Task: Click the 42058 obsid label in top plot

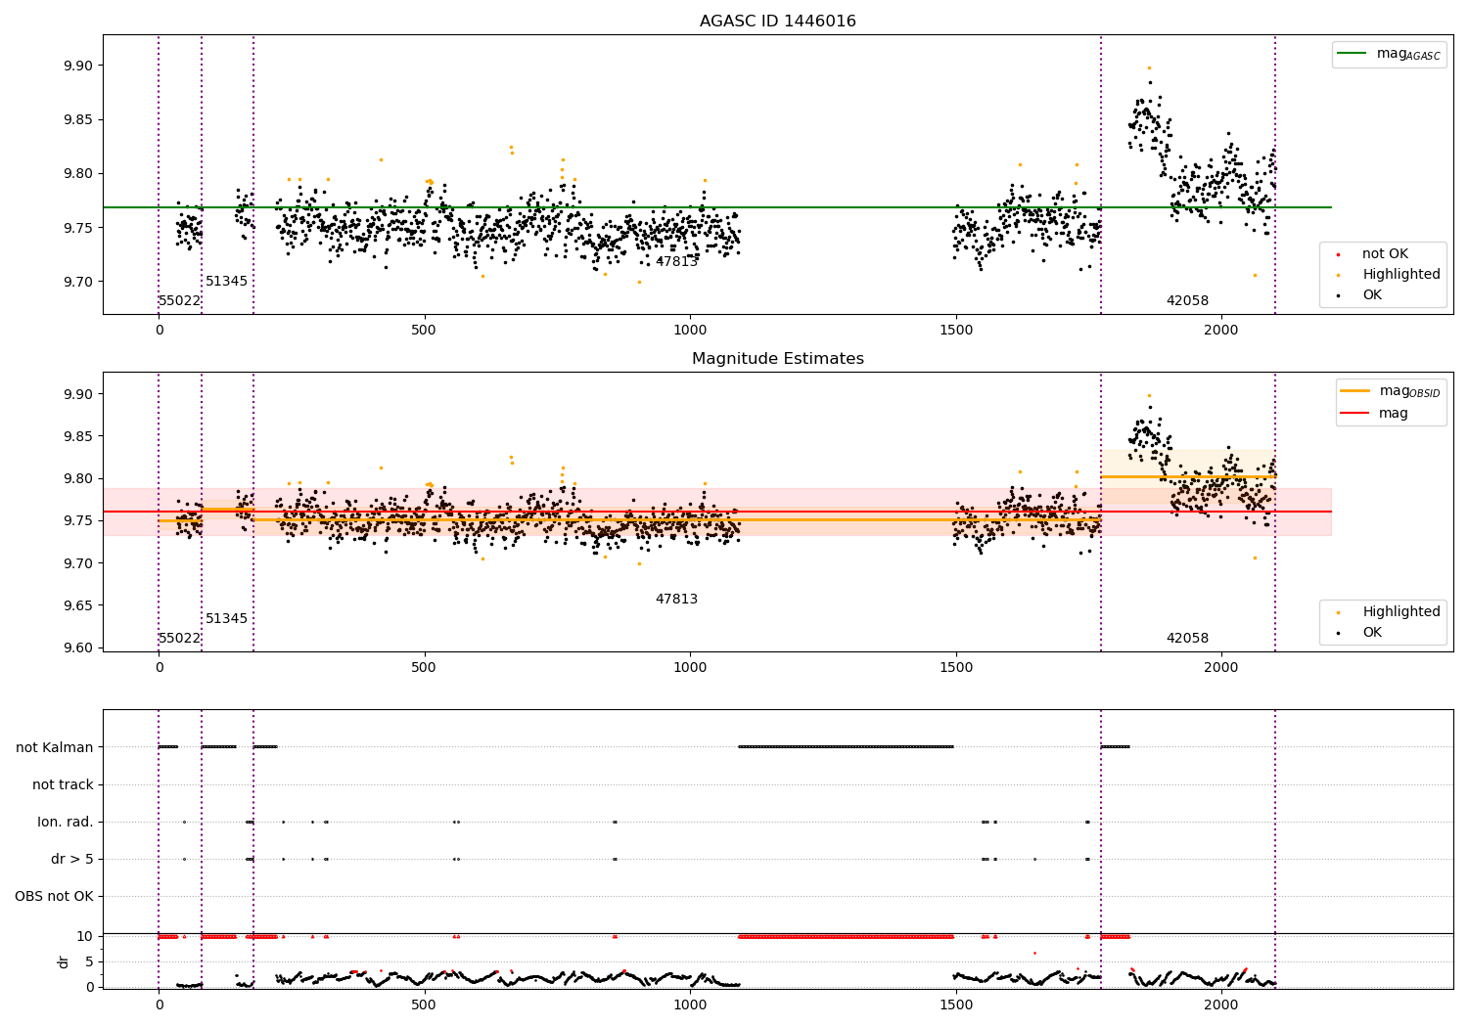Action: [x=1186, y=301]
